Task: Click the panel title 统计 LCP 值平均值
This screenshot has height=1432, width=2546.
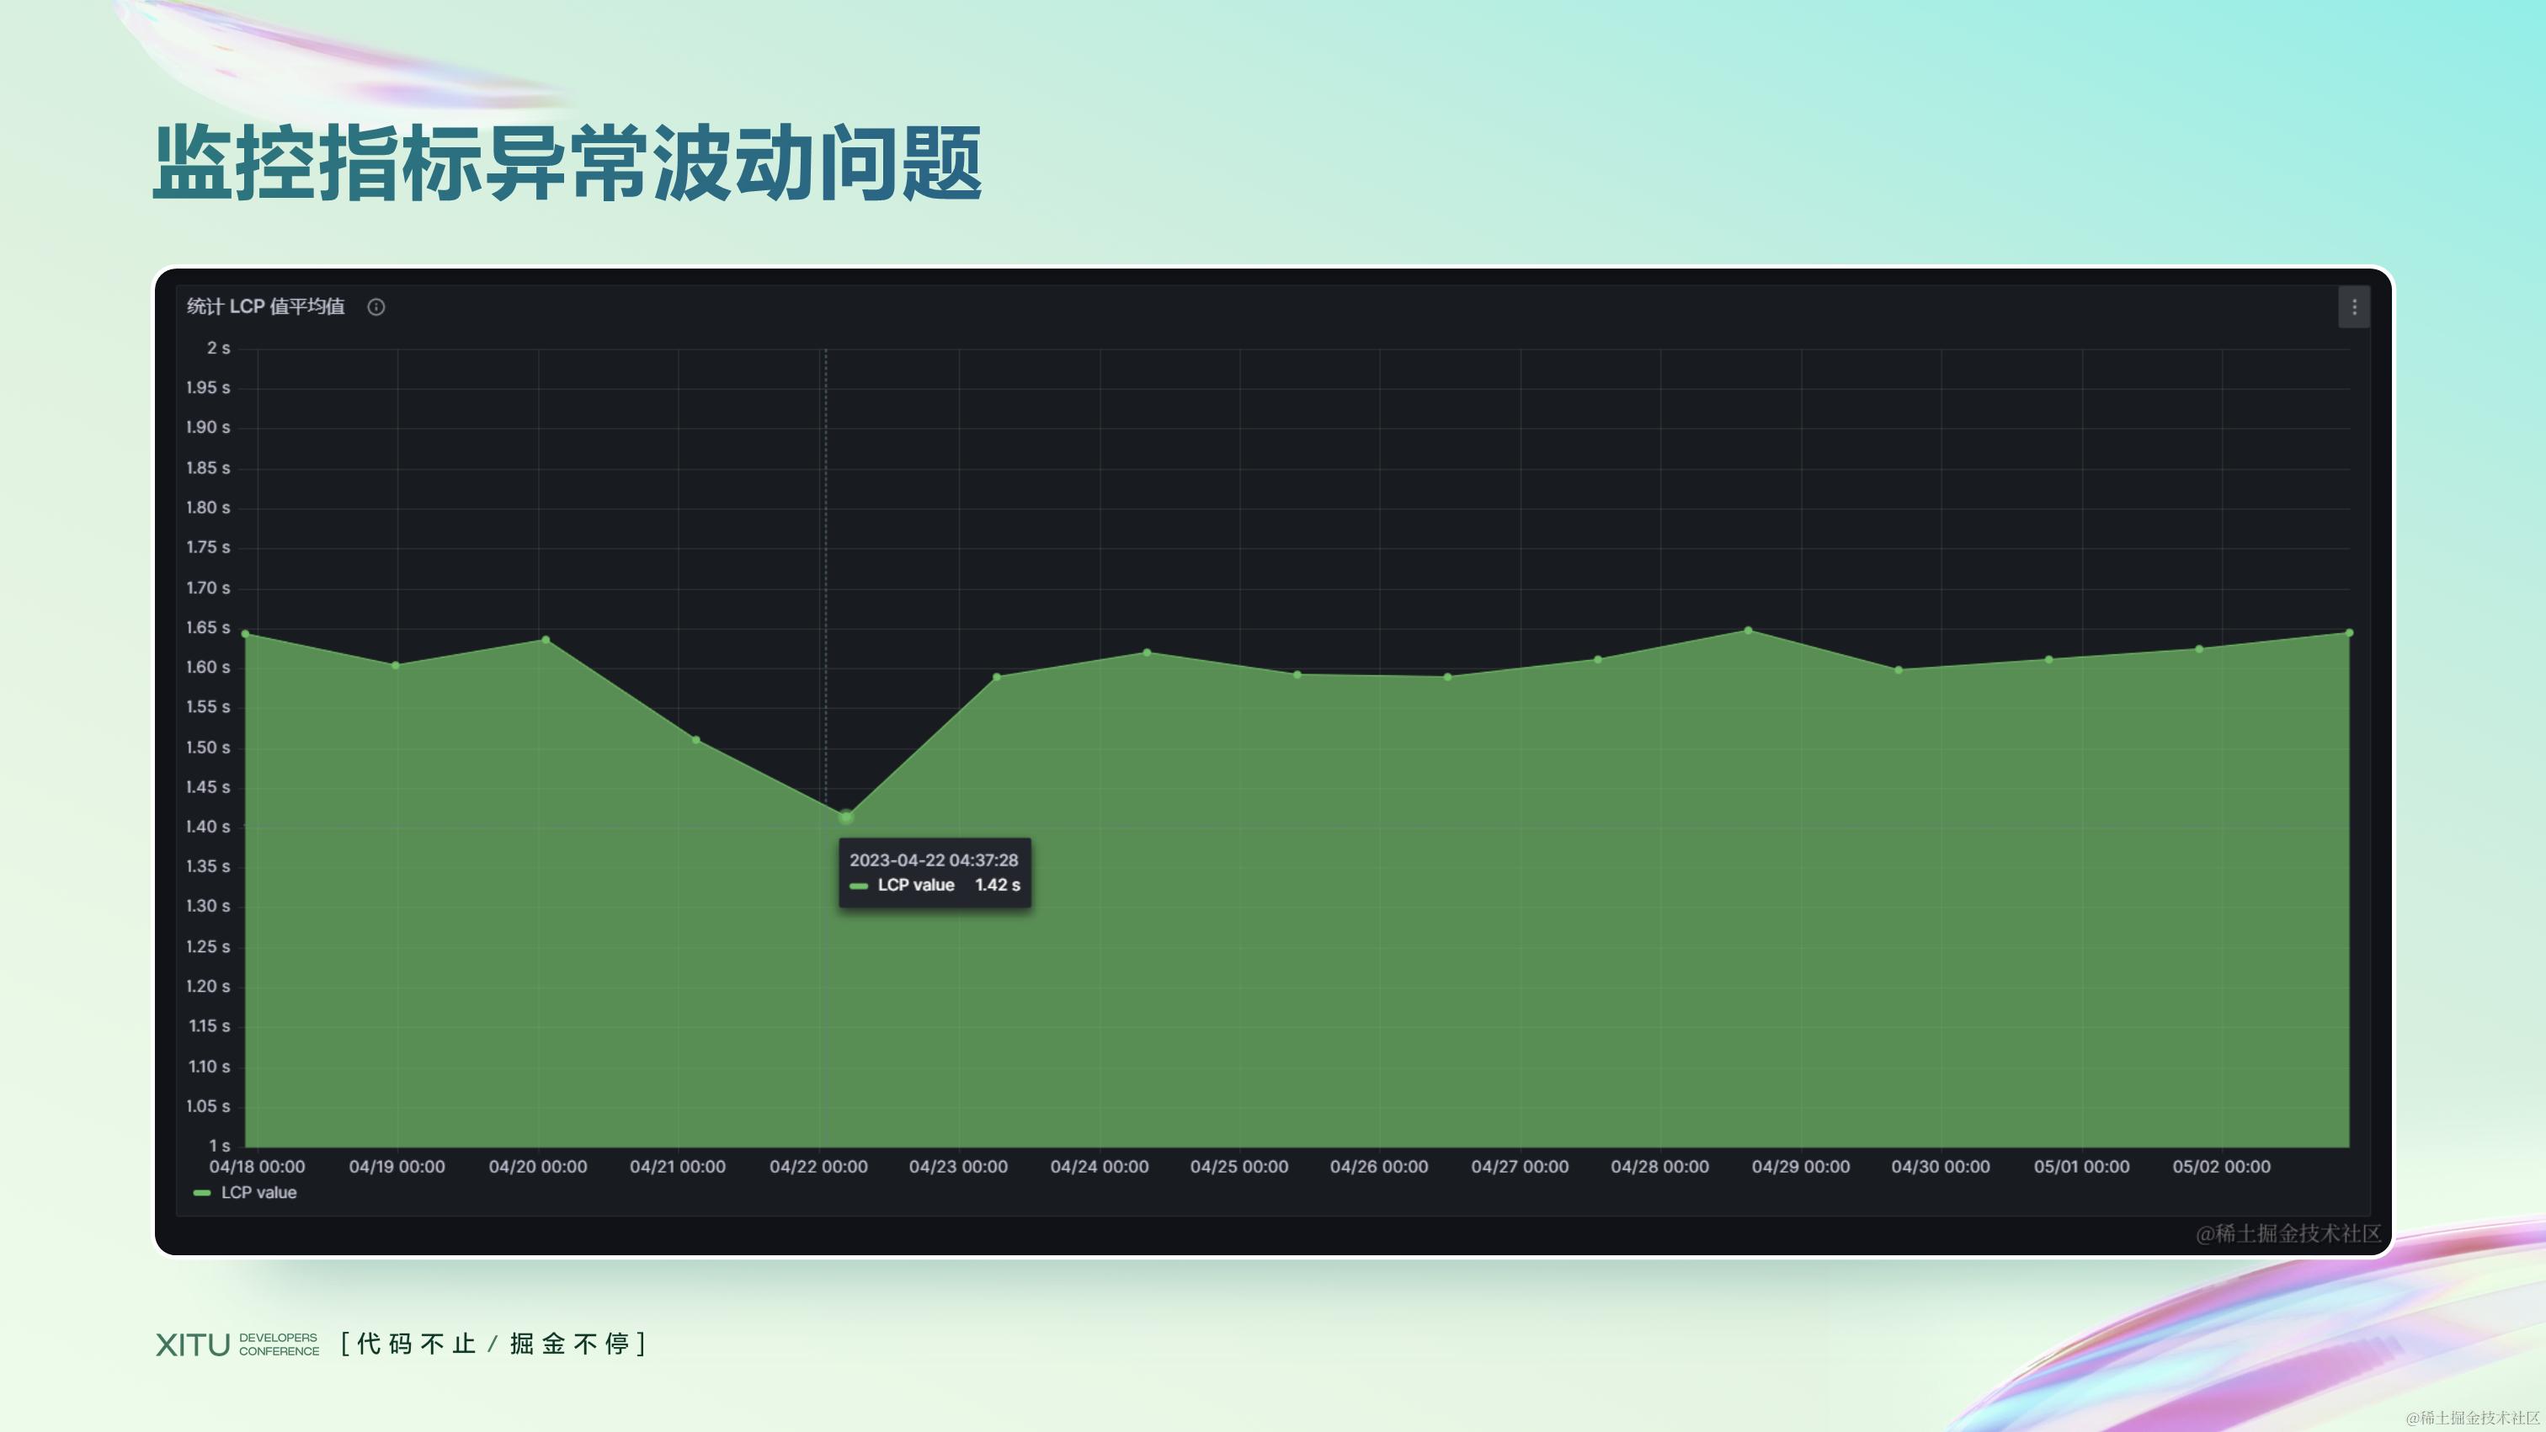Action: (x=265, y=307)
